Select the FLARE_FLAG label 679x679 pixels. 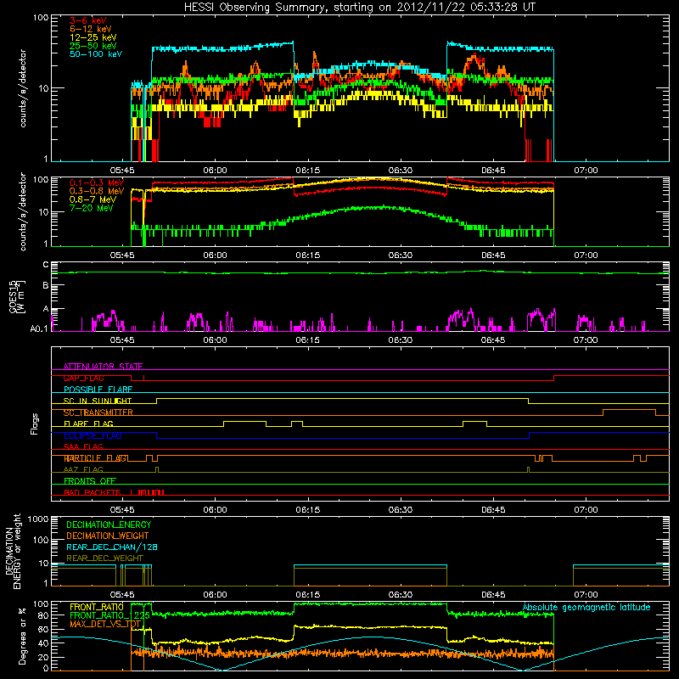pos(88,424)
